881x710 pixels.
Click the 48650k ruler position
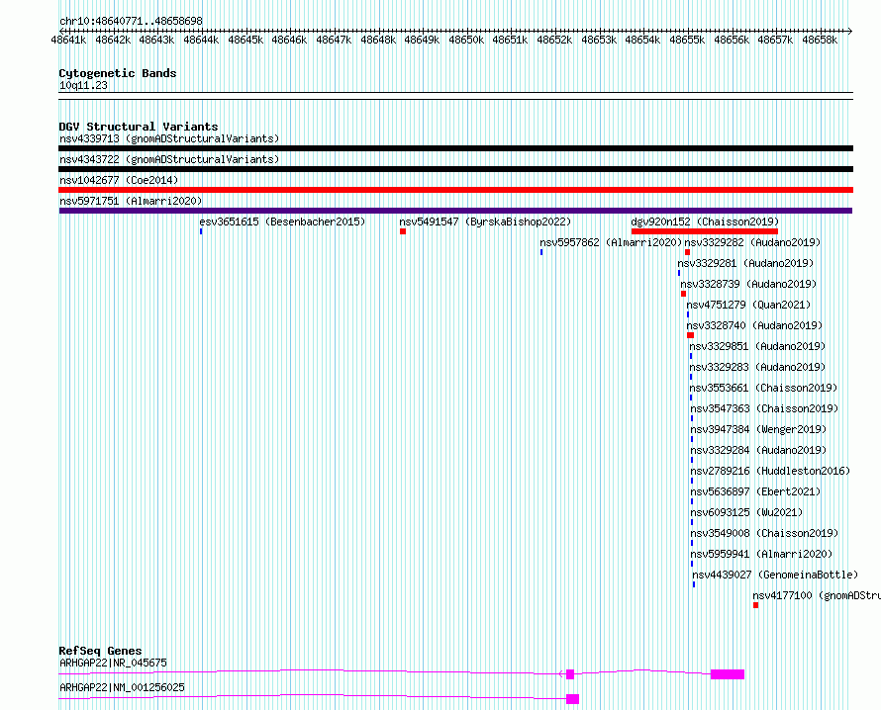[x=466, y=40]
